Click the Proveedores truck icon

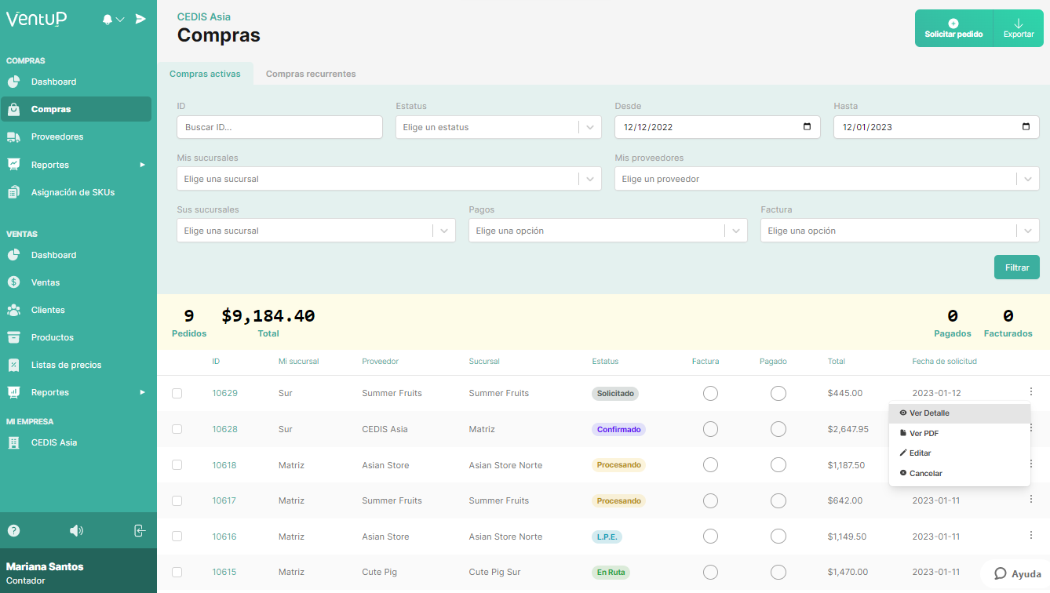coord(13,136)
